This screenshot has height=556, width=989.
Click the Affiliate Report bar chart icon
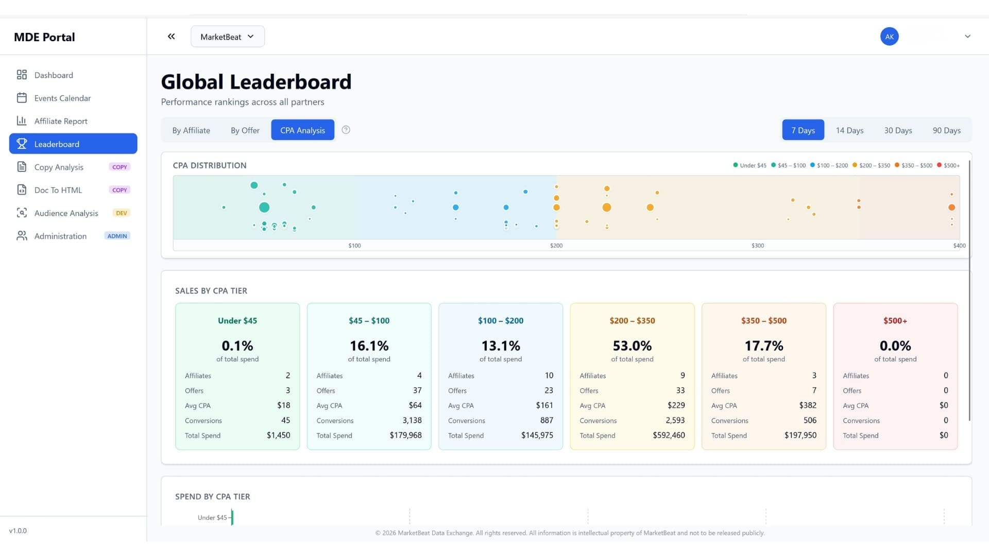pyautogui.click(x=22, y=121)
